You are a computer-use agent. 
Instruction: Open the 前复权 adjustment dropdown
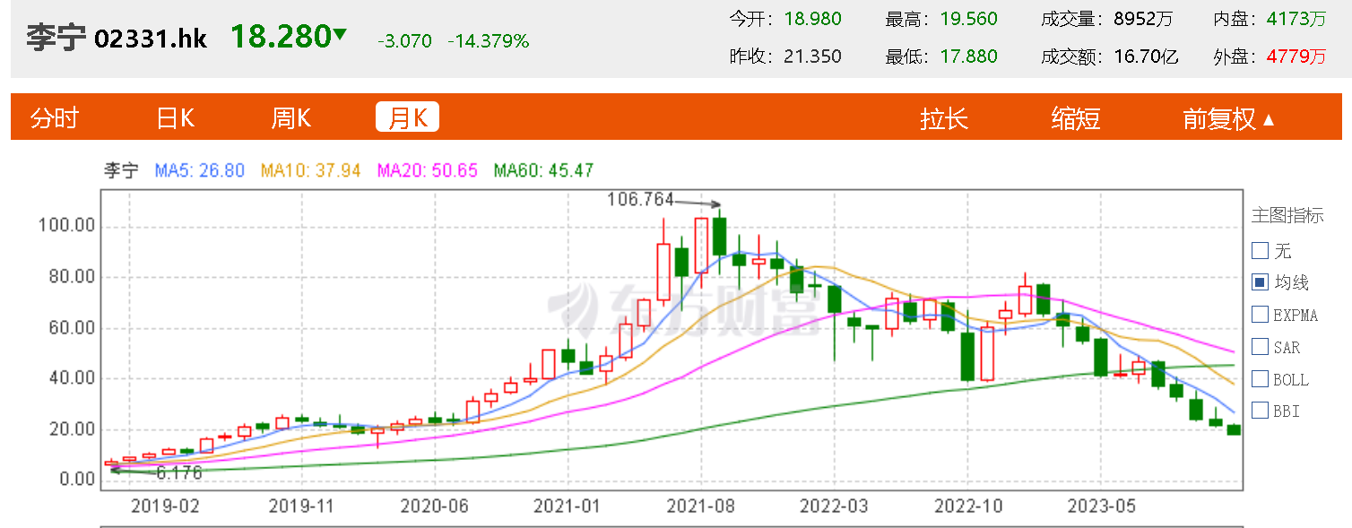pos(1228,118)
